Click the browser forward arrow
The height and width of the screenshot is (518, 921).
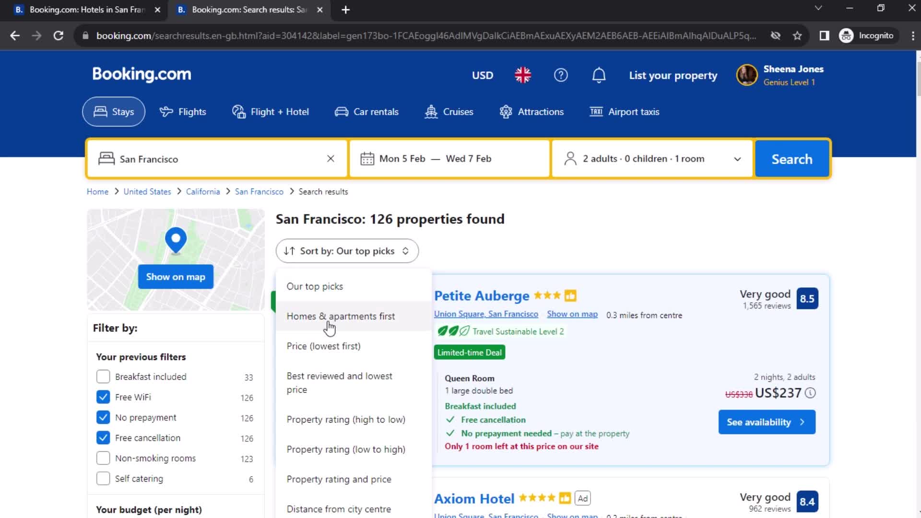[x=36, y=35]
